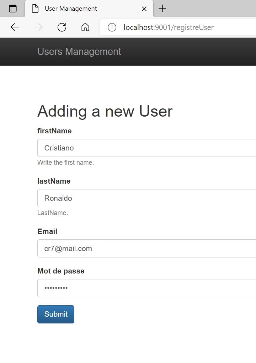Open the browser home page icon
This screenshot has height=363, width=256.
pos(85,27)
